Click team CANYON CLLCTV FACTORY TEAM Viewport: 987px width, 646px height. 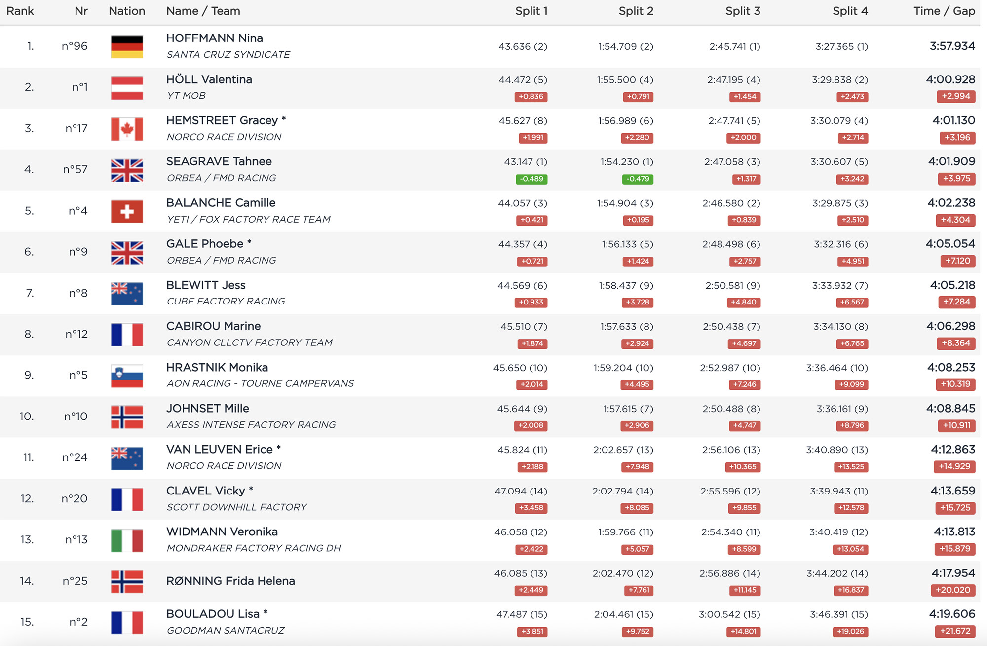[250, 342]
